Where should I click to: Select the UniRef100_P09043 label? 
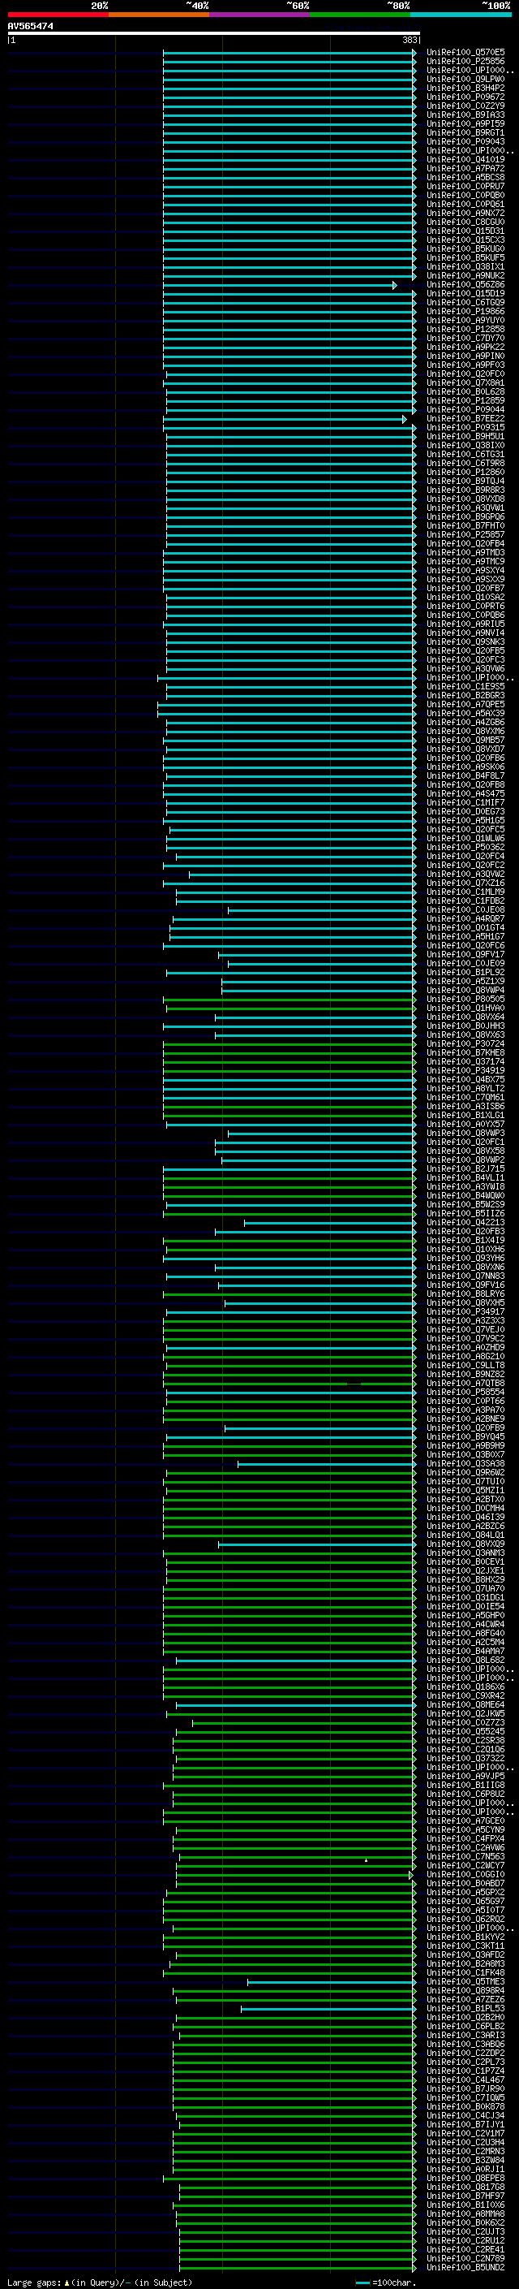(x=465, y=141)
